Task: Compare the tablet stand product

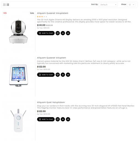Action: pos(63,75)
